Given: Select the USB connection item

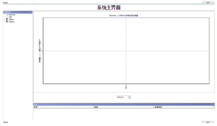Looking at the screenshot, I should (10, 17).
